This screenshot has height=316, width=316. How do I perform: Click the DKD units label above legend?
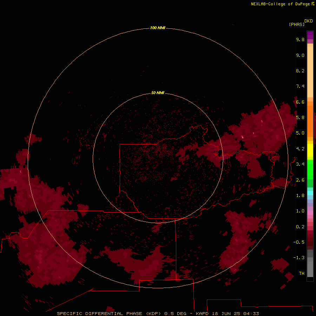308,21
